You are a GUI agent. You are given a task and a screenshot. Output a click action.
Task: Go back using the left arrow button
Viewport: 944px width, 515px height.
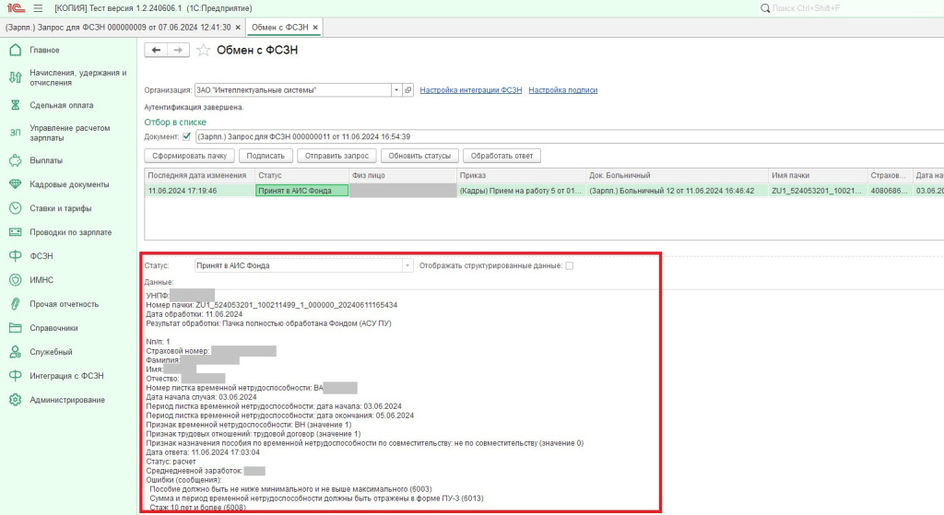[157, 50]
